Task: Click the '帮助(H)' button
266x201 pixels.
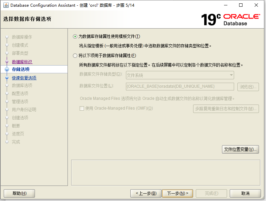Action: pyautogui.click(x=19, y=193)
